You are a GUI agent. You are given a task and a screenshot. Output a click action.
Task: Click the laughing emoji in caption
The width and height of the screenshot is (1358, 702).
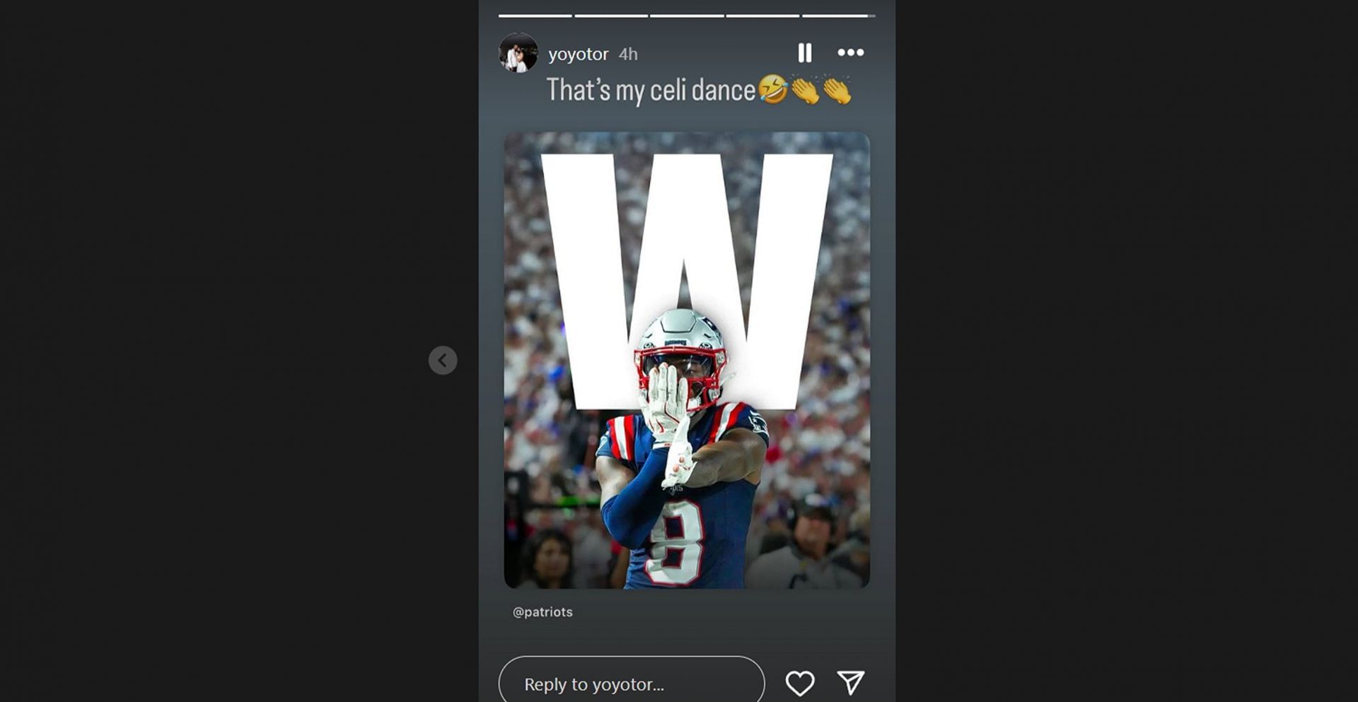click(772, 90)
